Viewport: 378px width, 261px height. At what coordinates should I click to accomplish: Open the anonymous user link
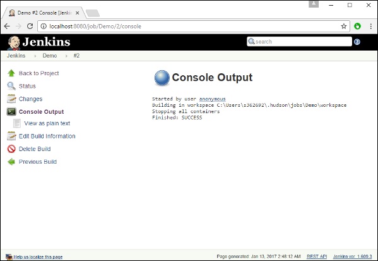pyautogui.click(x=213, y=99)
